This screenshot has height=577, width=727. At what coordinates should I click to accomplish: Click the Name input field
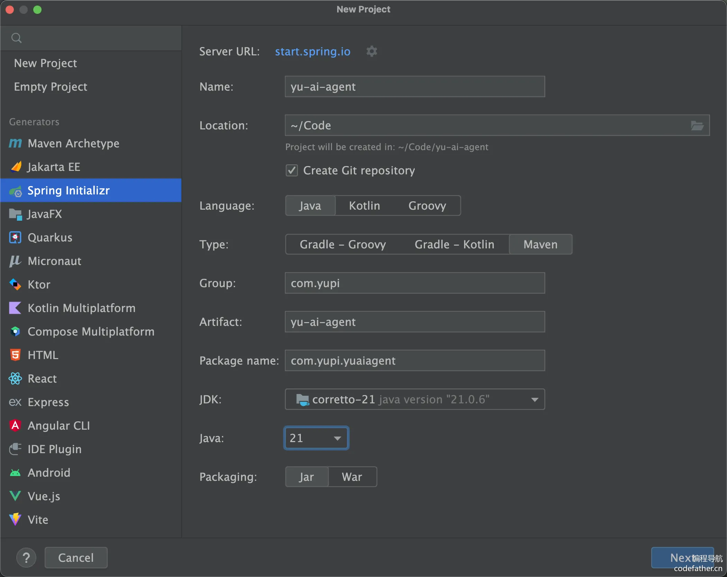point(415,87)
